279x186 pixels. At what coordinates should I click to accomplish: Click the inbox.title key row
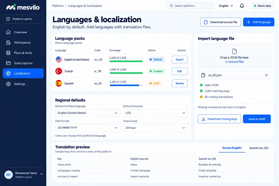point(163,165)
